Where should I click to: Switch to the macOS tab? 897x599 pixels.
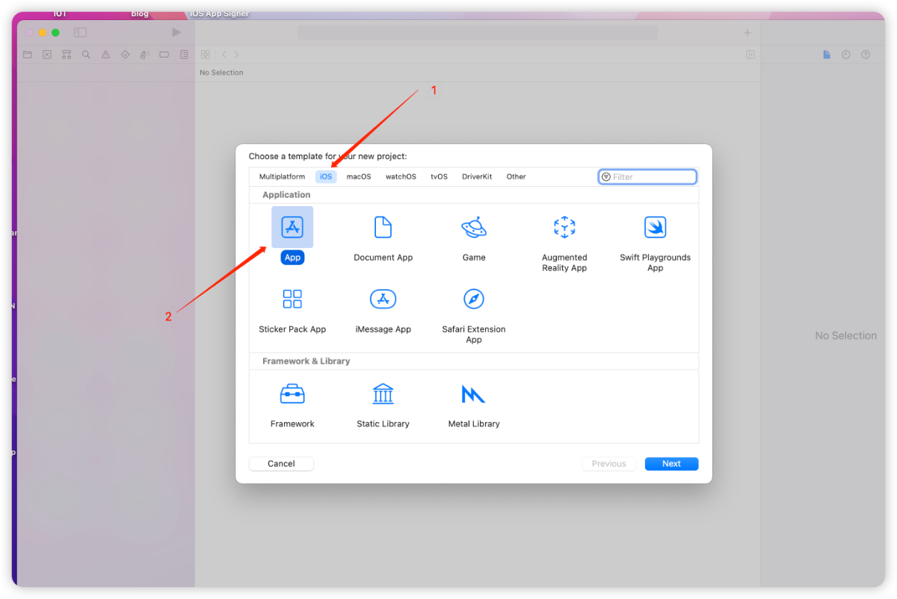click(x=359, y=177)
